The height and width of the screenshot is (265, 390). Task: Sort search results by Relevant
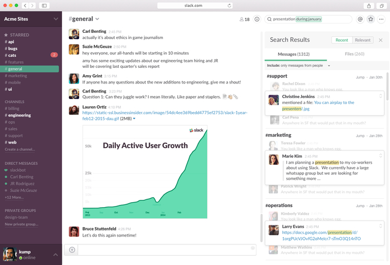pyautogui.click(x=362, y=40)
